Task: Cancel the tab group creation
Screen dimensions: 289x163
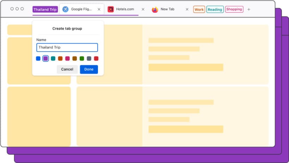Action: click(x=67, y=70)
